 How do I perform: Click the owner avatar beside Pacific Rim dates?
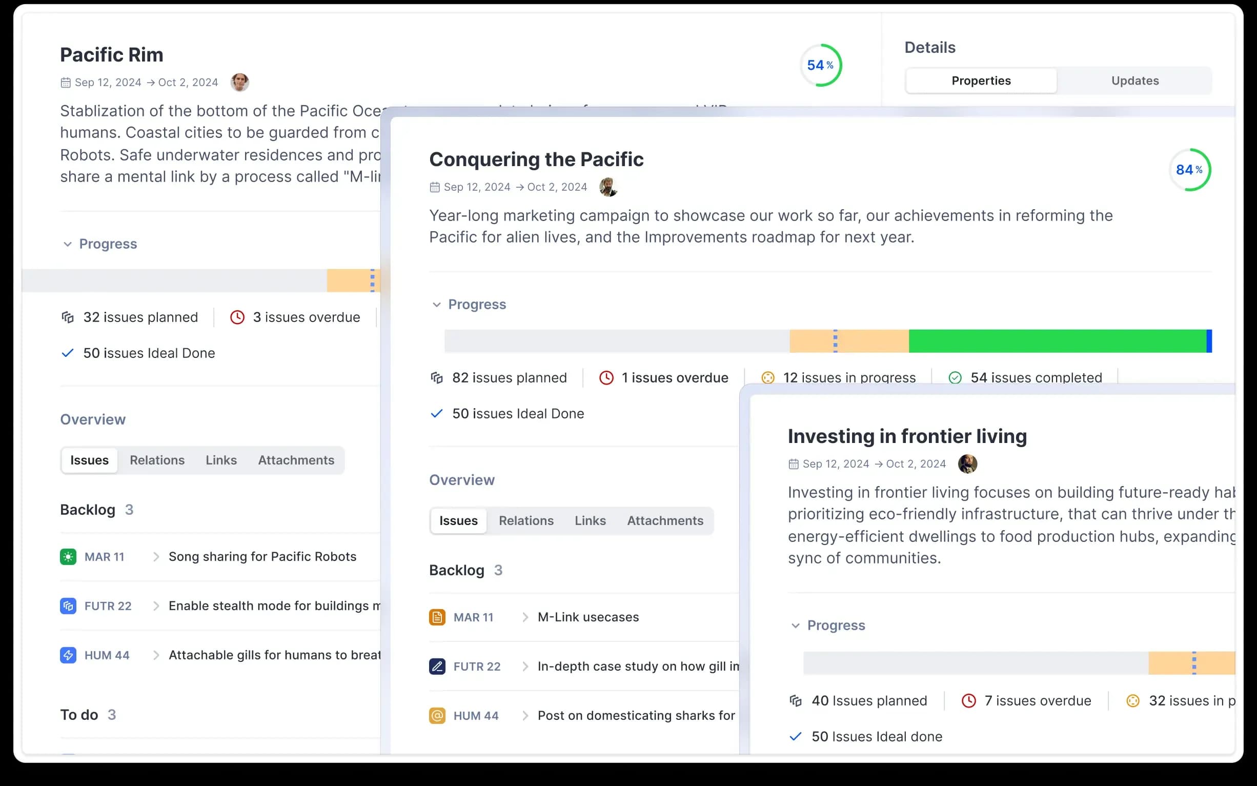coord(239,82)
